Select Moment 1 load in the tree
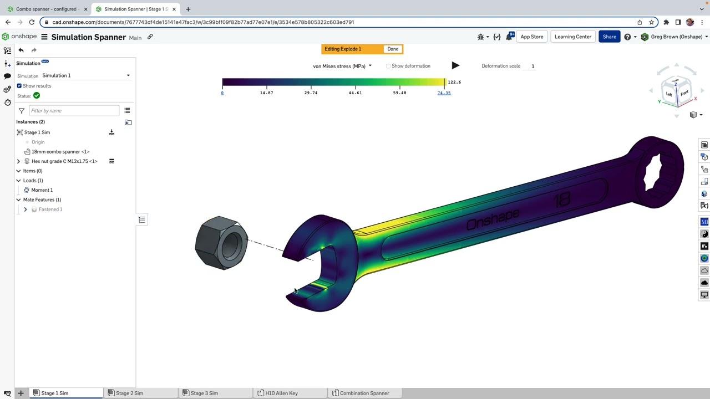This screenshot has height=399, width=710. 42,190
